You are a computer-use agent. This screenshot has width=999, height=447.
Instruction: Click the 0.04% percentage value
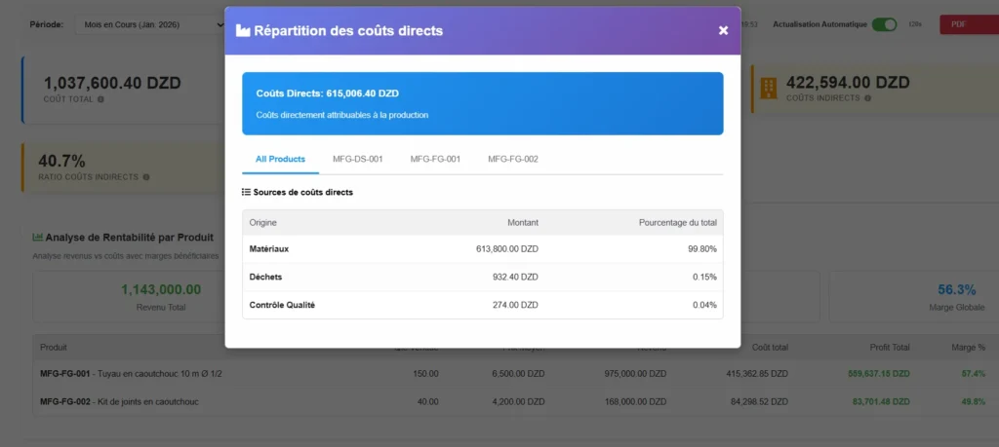(704, 305)
